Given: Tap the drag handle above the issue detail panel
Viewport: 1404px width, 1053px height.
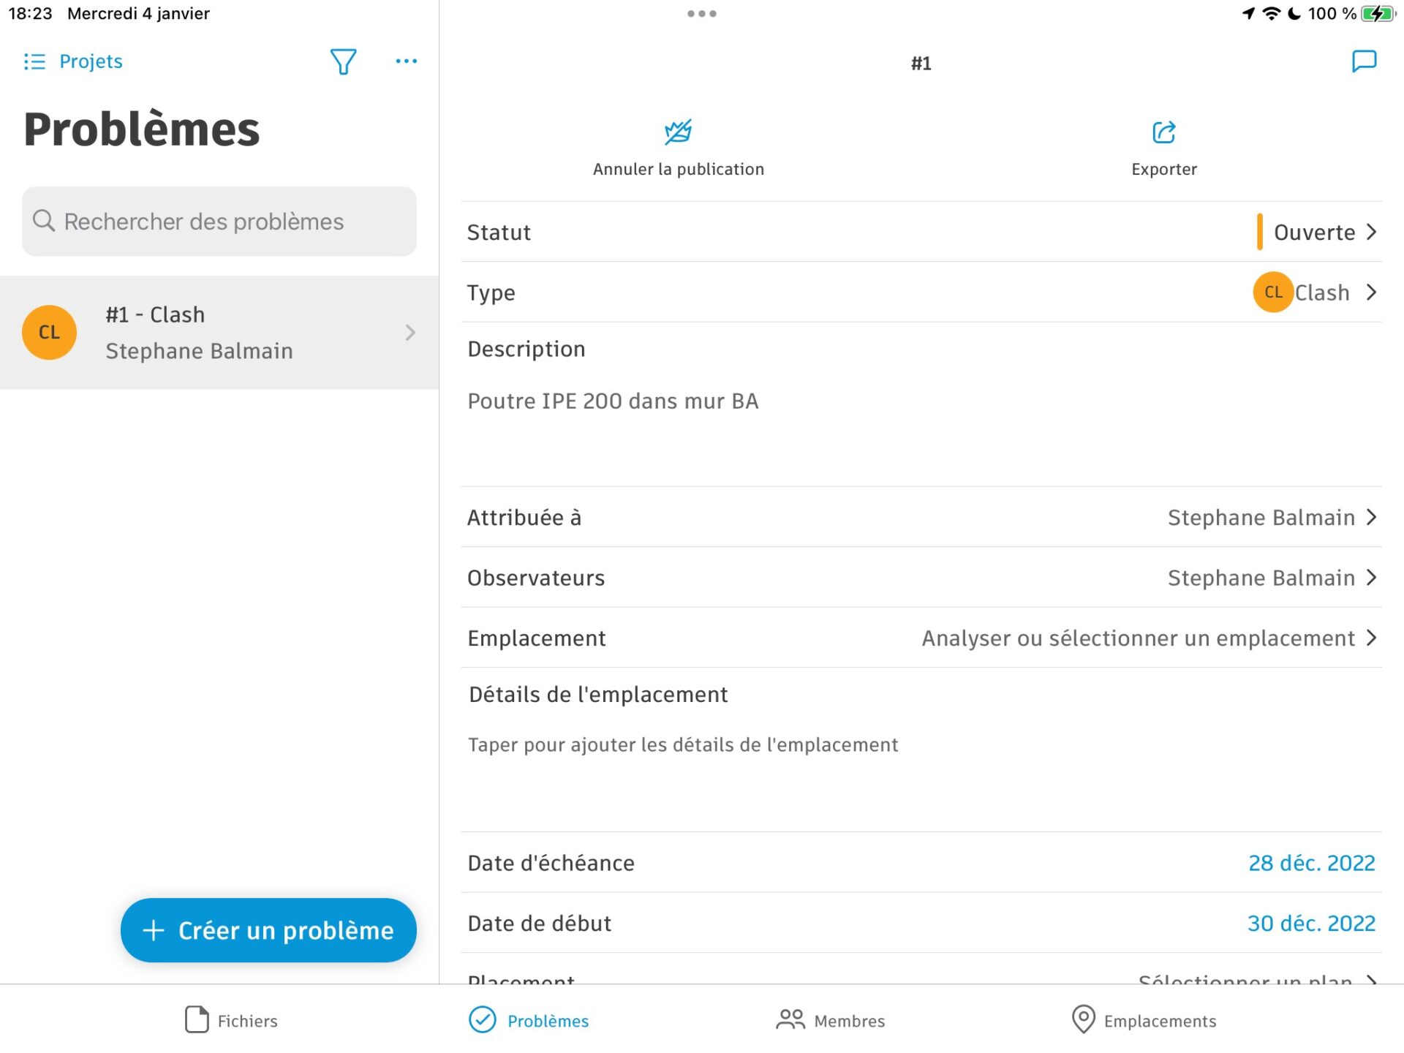Looking at the screenshot, I should click(701, 12).
